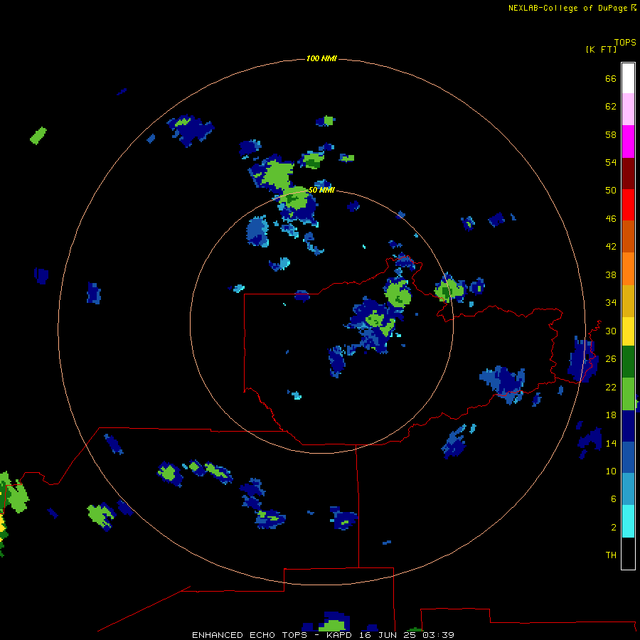This screenshot has height=640, width=640.
Task: Click the dark green swatch in the color scale
Action: point(628,362)
